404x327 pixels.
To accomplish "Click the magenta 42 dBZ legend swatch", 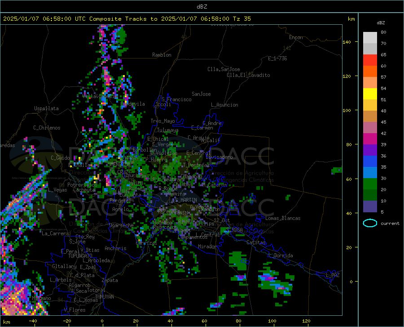I will click(x=370, y=139).
